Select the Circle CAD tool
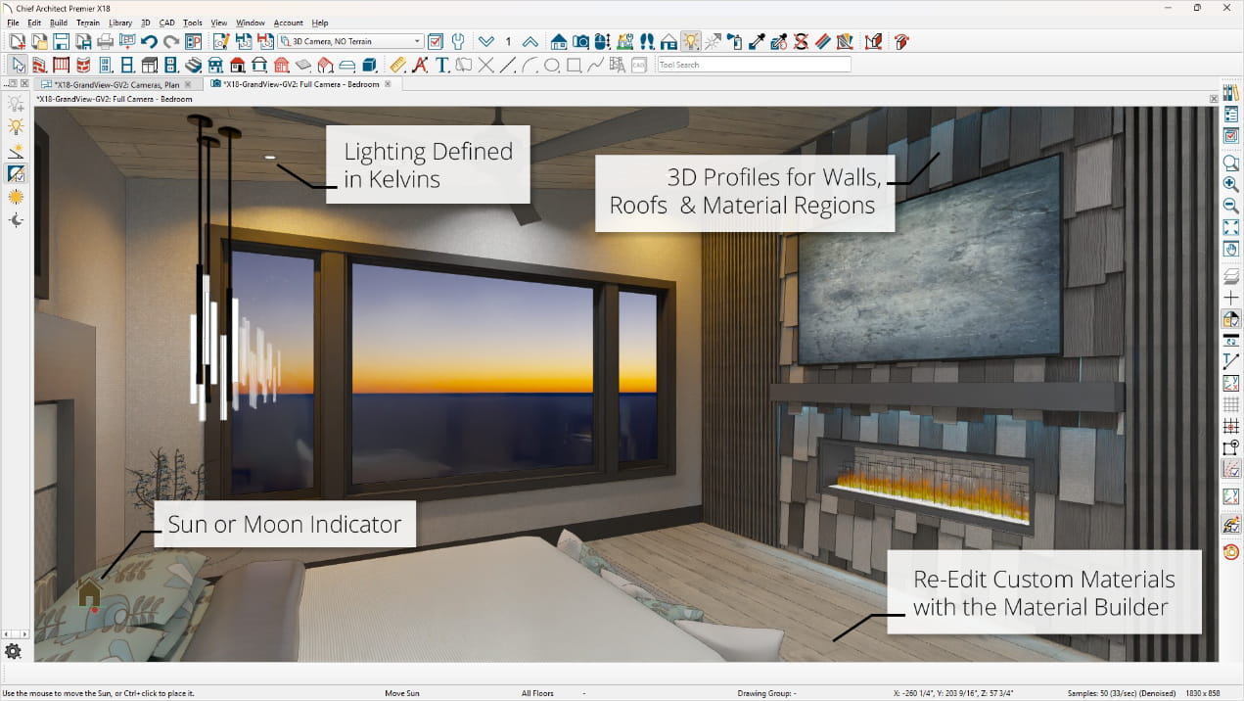 pos(551,66)
